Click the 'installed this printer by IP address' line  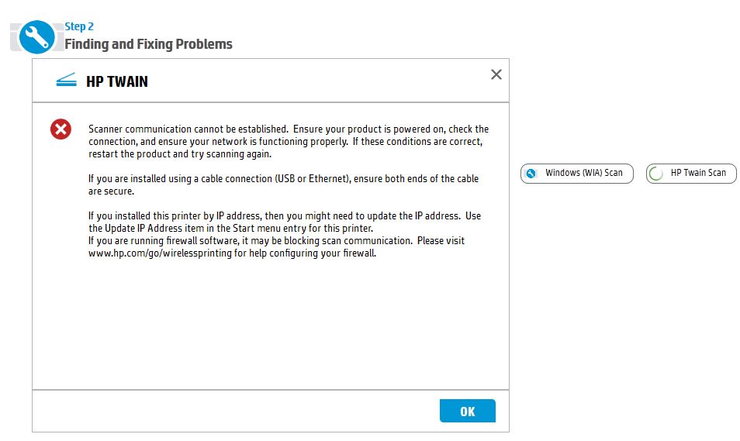[285, 216]
